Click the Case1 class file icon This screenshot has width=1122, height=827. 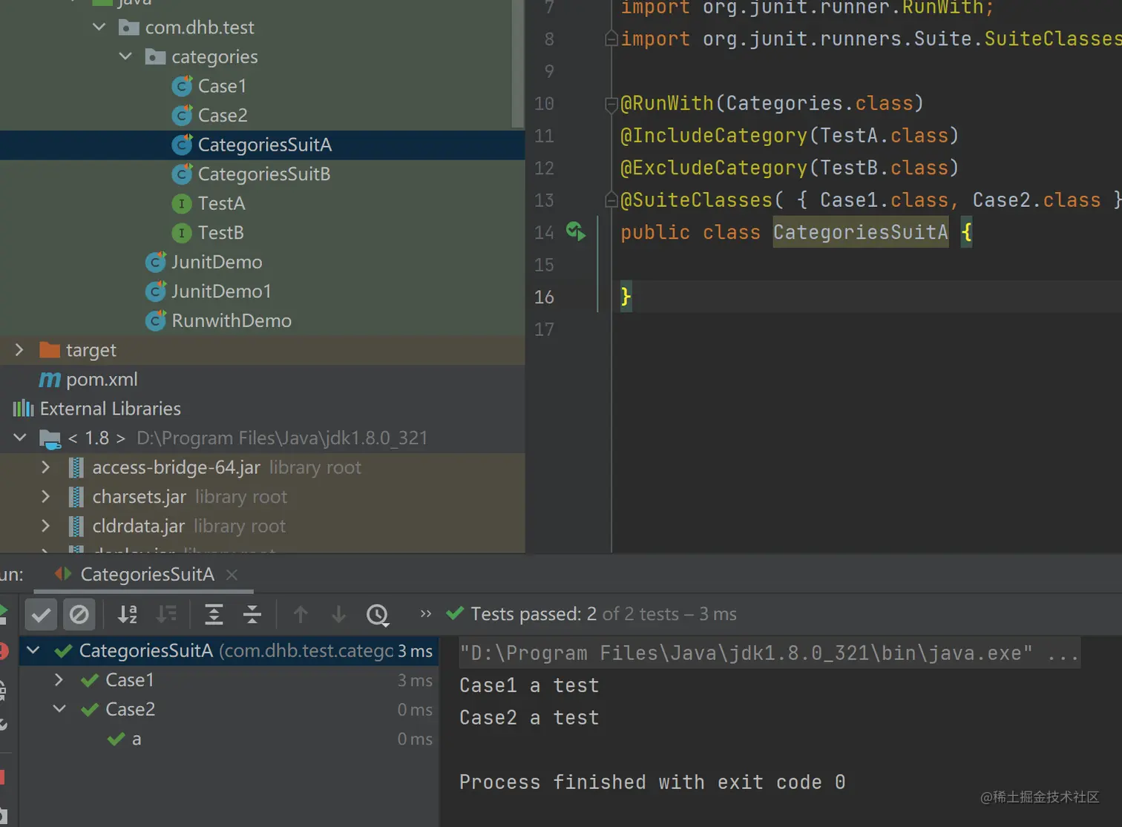pos(182,87)
